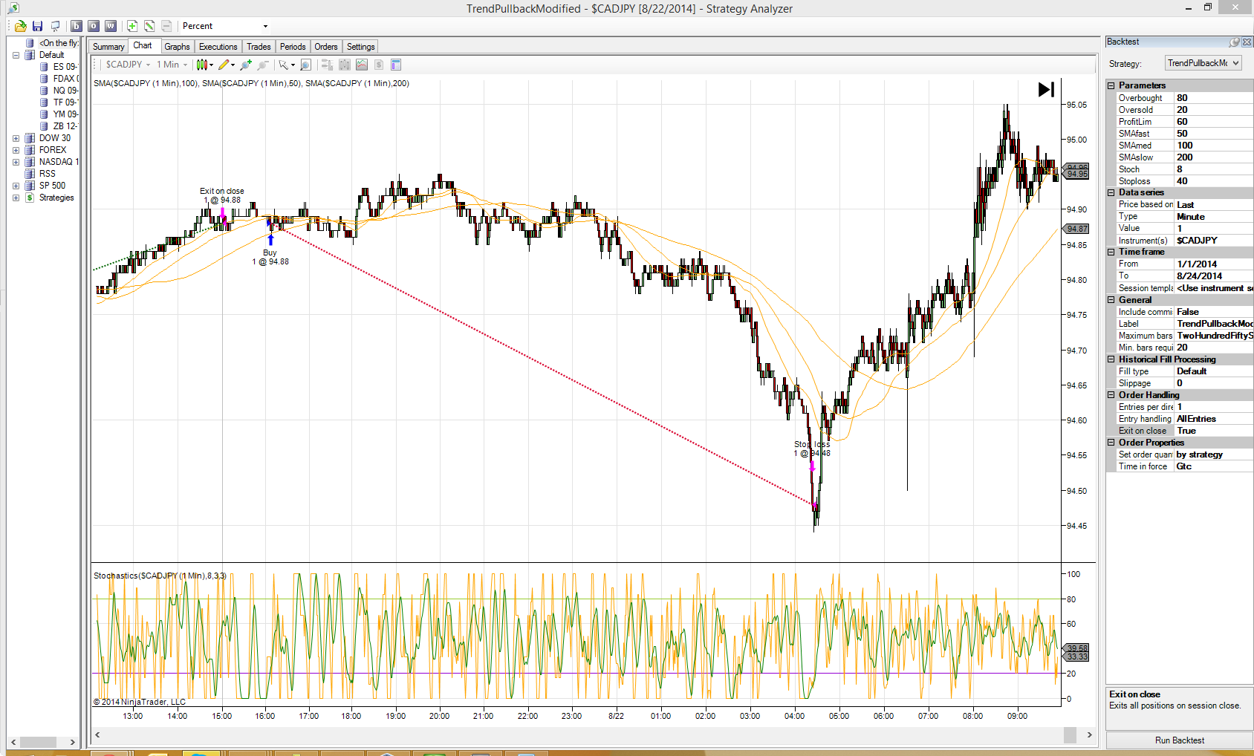Click the Run Backtest button
This screenshot has width=1254, height=756.
(x=1180, y=740)
